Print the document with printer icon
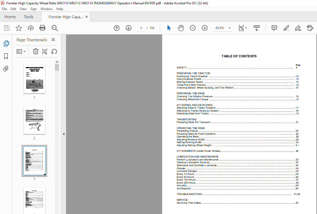Image resolution: width=317 pixels, height=214 pixels. (42, 28)
